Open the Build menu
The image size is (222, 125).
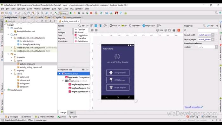54,9
